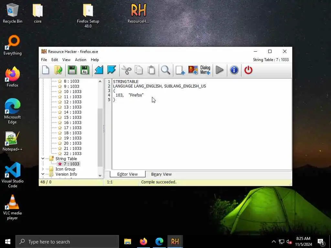This screenshot has height=248, width=331.
Task: Click the taskbar search box
Action: [67, 242]
